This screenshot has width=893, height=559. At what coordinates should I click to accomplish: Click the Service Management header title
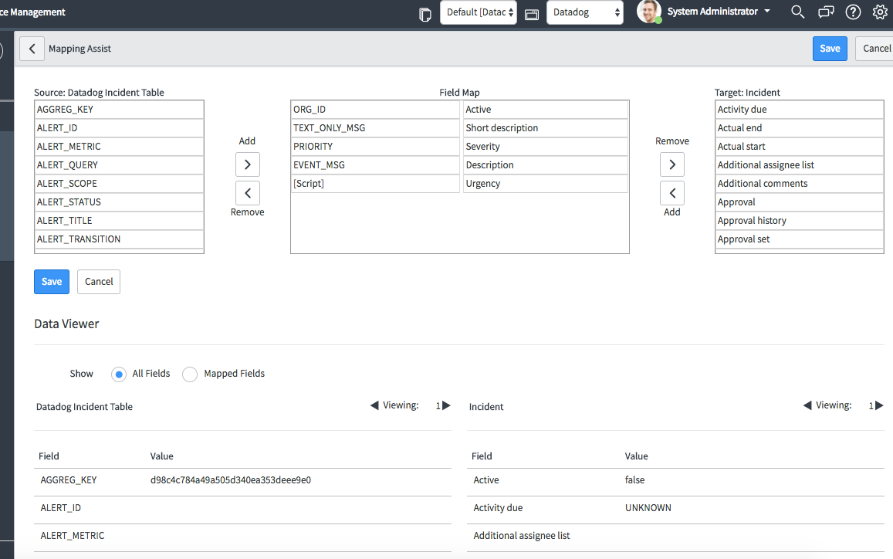[x=32, y=12]
